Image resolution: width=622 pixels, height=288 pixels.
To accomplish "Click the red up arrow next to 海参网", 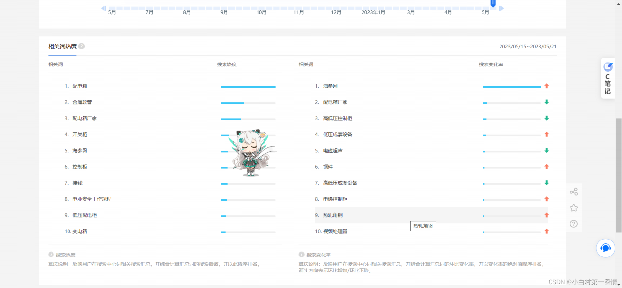I will pyautogui.click(x=546, y=86).
